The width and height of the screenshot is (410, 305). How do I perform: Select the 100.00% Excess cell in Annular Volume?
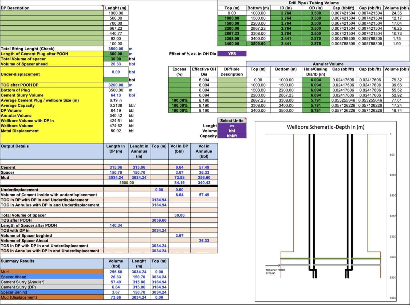pyautogui.click(x=179, y=100)
